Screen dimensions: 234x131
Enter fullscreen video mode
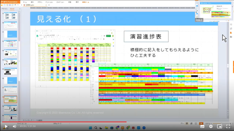click(228, 126)
